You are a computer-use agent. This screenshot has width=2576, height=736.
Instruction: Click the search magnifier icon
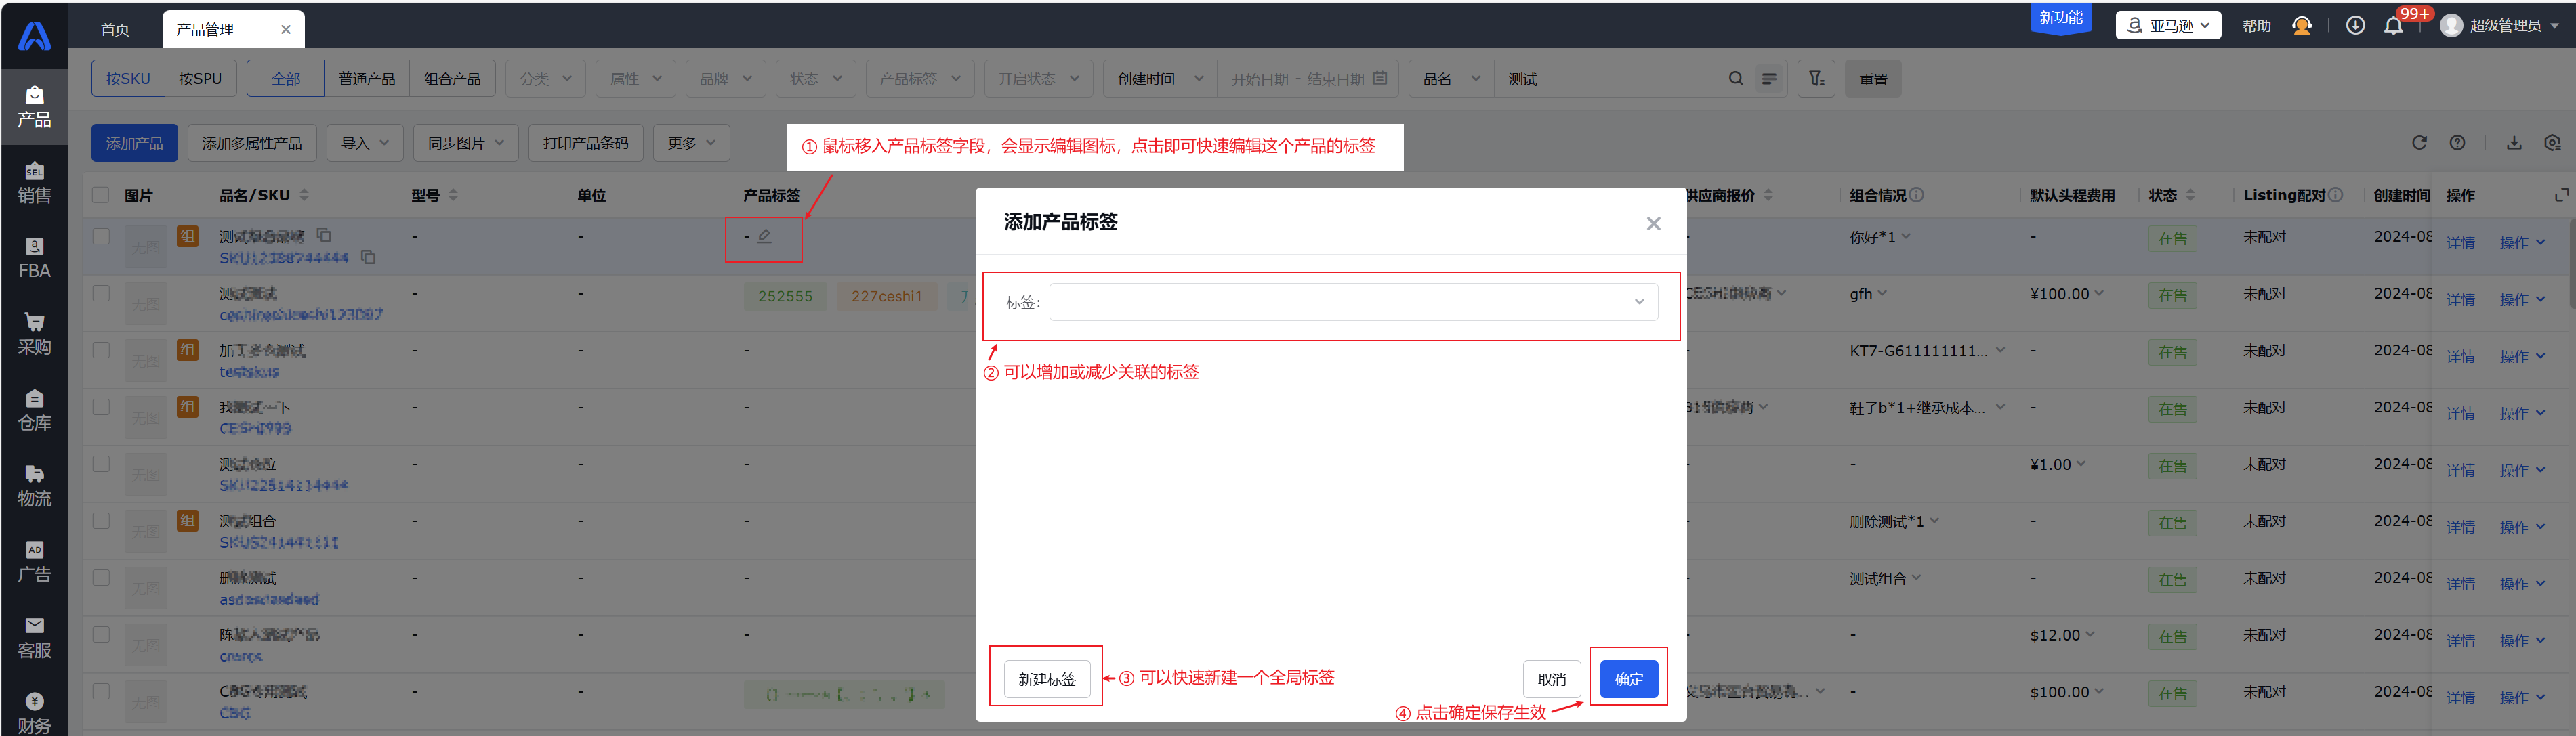click(1735, 79)
